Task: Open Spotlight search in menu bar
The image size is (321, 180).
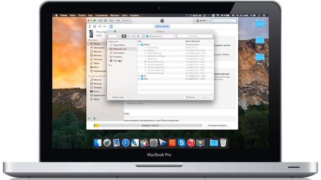Action: pos(259,15)
